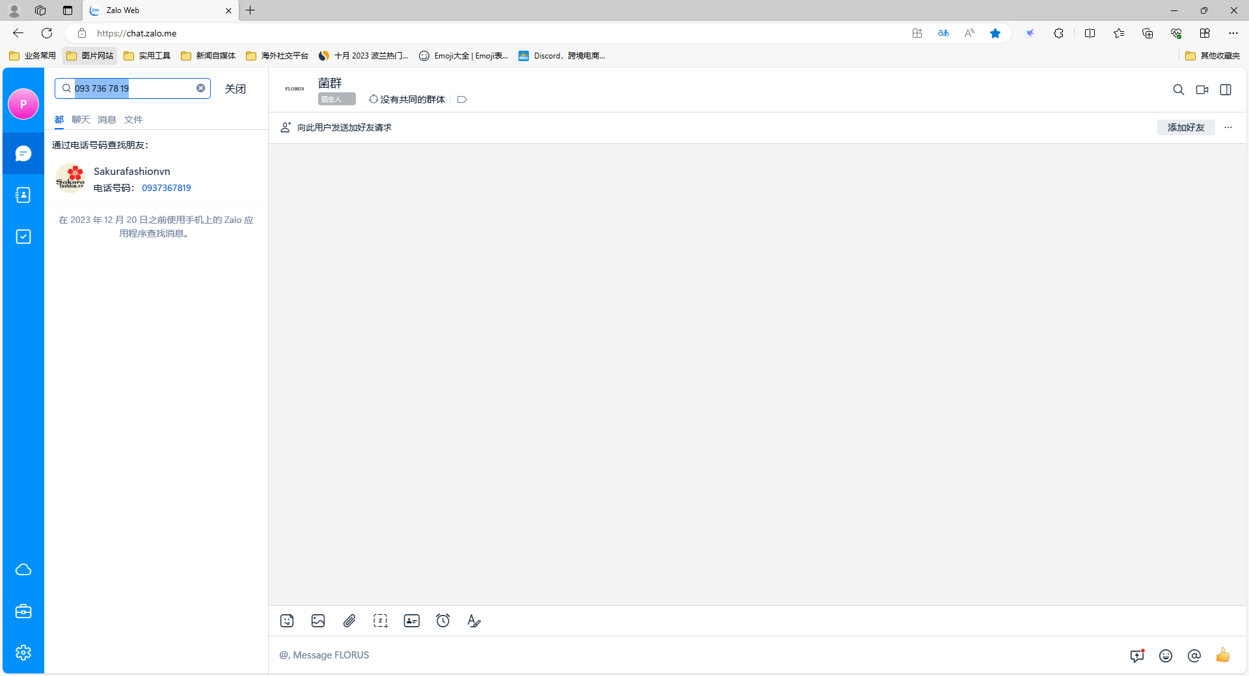The width and height of the screenshot is (1249, 676).
Task: Send a contact card icon
Action: [x=412, y=621]
